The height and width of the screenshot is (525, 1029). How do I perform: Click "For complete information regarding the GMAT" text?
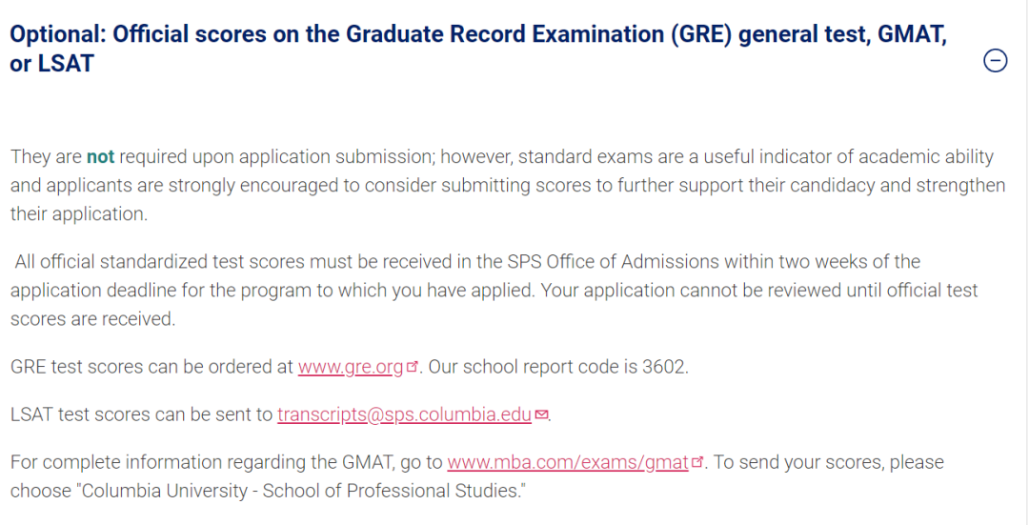pyautogui.click(x=201, y=463)
